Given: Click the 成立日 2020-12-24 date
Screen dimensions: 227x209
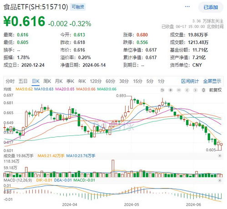Looking at the screenshot, I should 33,65.
